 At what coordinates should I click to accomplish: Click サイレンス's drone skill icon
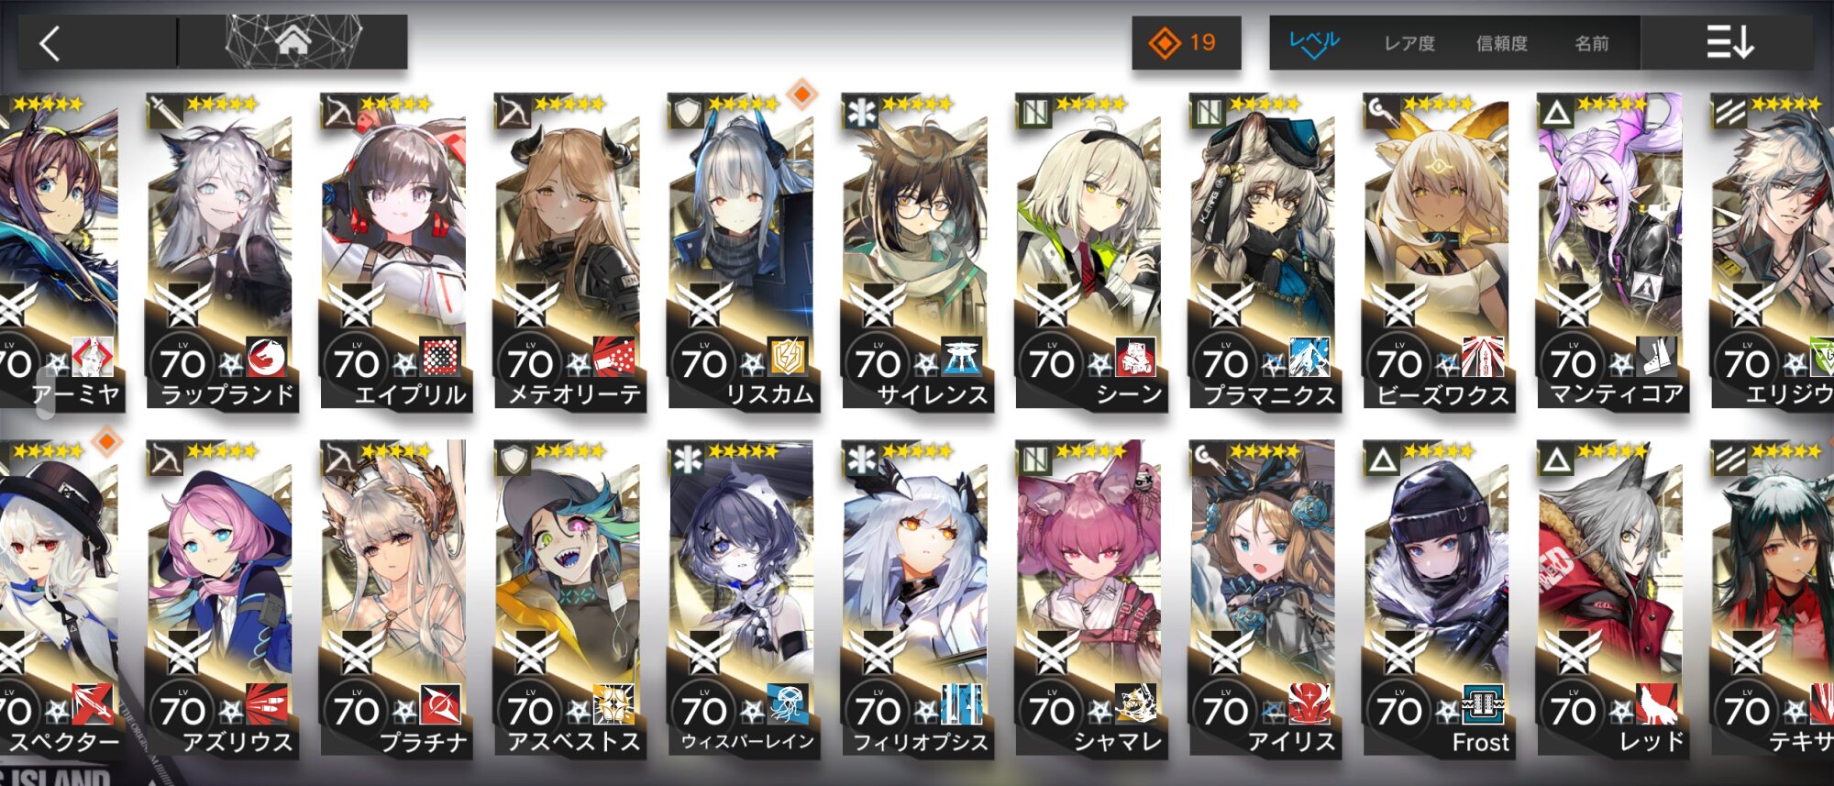click(x=962, y=357)
